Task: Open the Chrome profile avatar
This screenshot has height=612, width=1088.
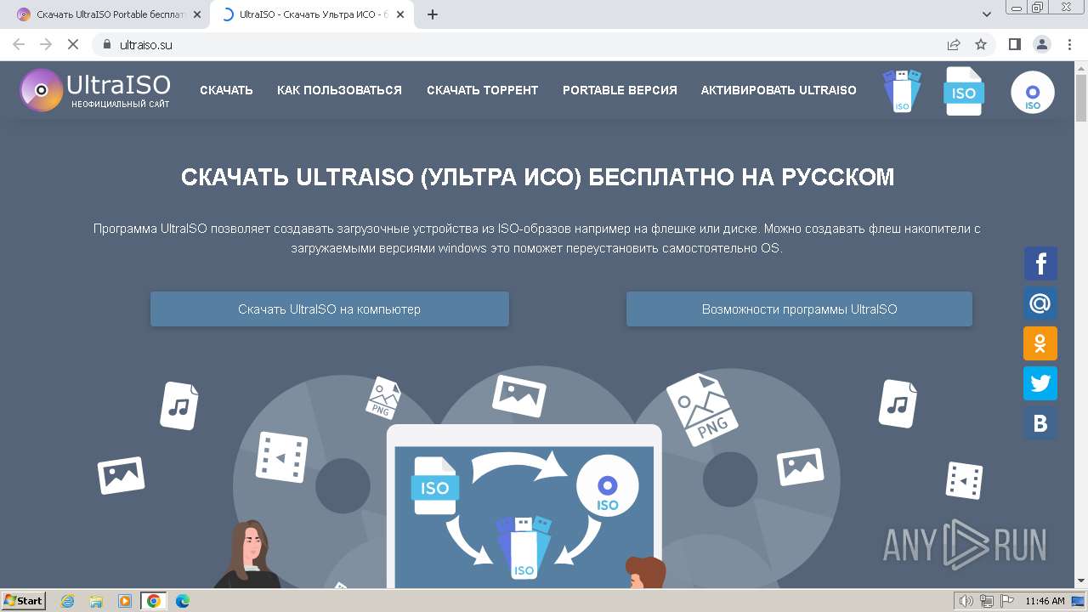Action: 1041,44
